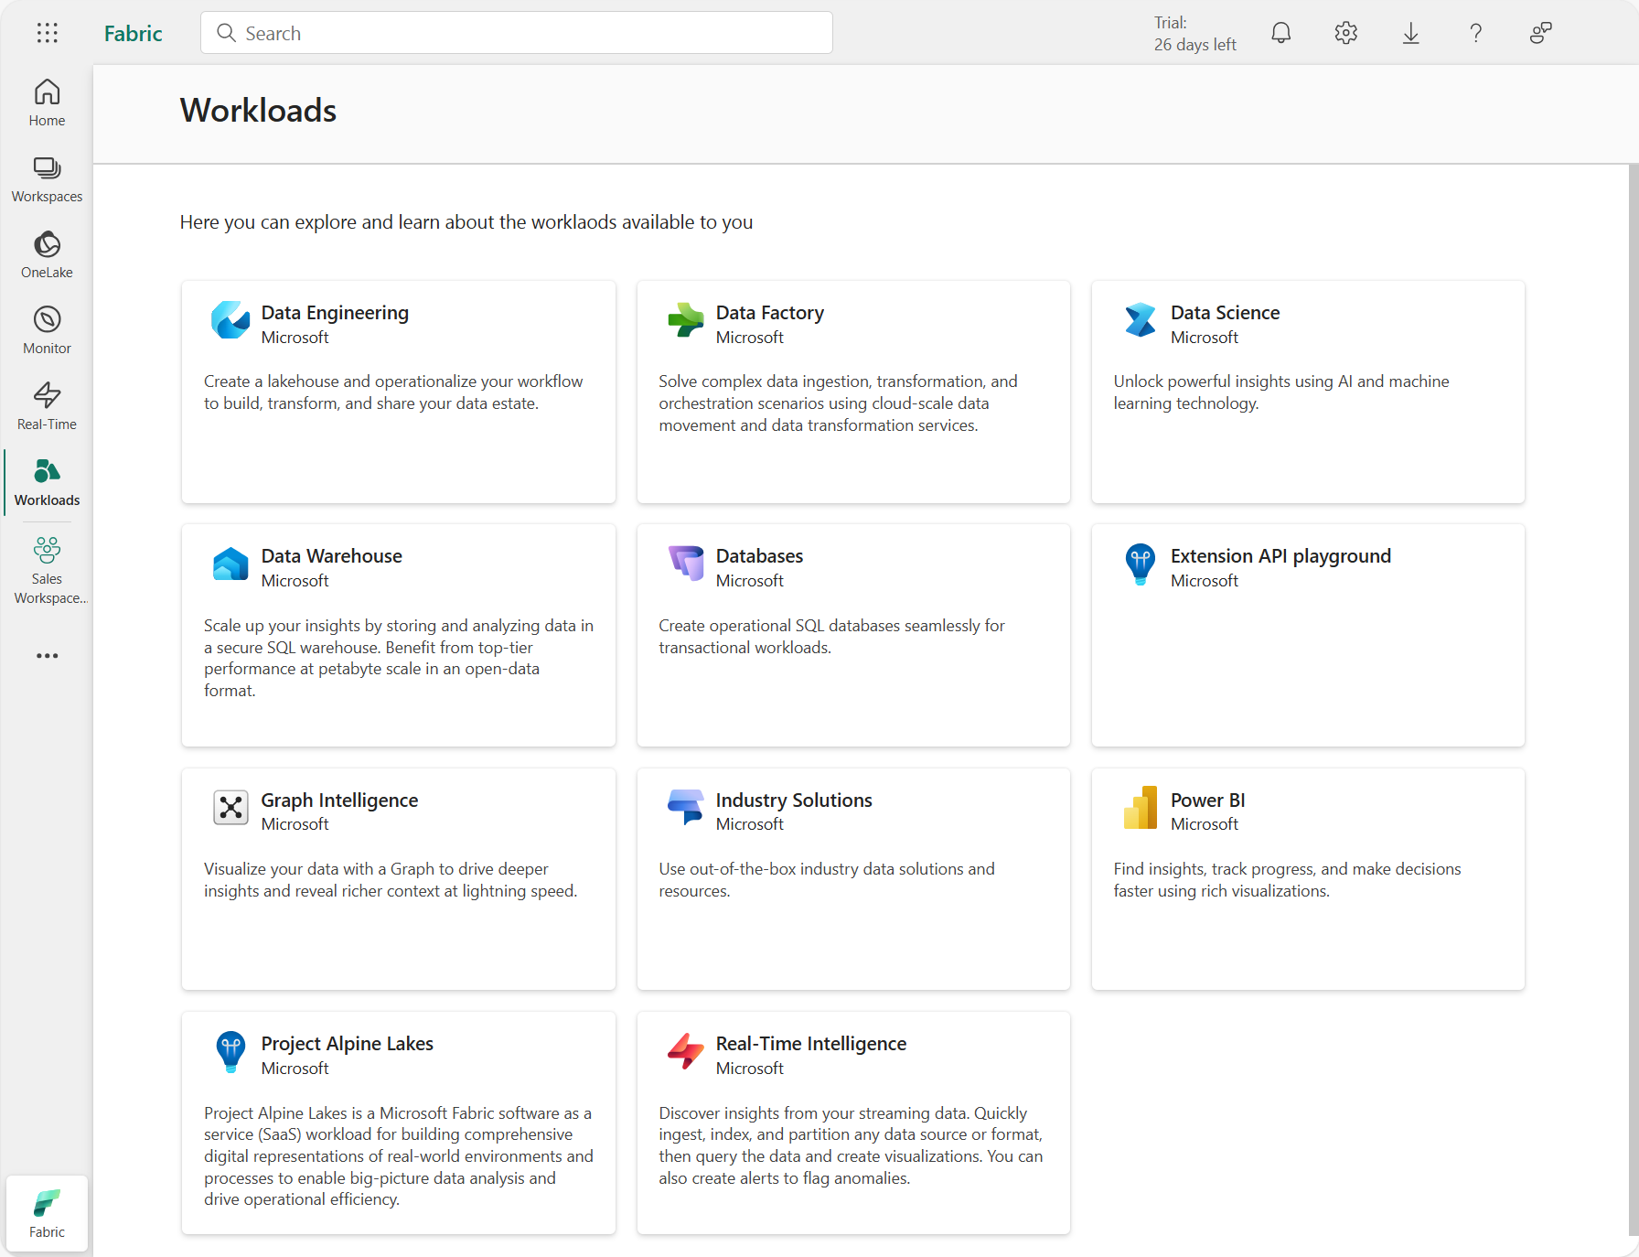Open the Industry Solutions card title
Image resolution: width=1639 pixels, height=1257 pixels.
(x=794, y=800)
